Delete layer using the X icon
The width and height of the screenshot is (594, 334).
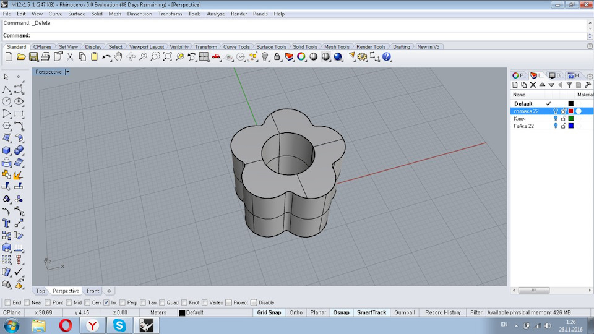pyautogui.click(x=533, y=85)
